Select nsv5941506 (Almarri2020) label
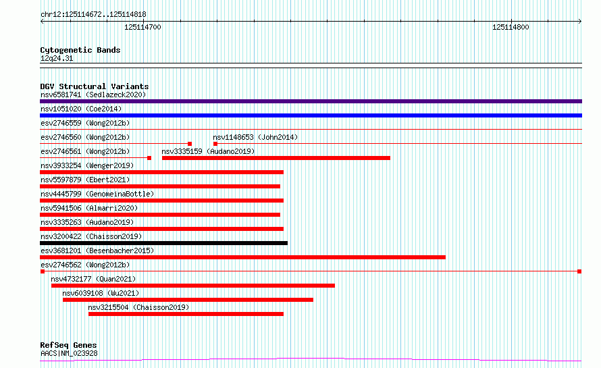The image size is (601, 368). coord(89,208)
